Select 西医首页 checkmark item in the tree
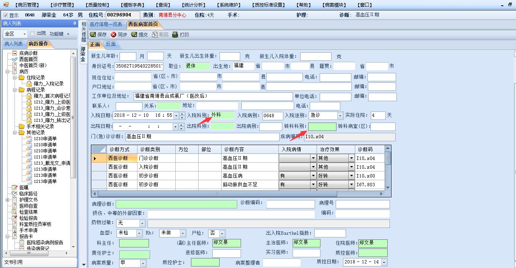Viewport: 516px width, 268px height. (29, 59)
